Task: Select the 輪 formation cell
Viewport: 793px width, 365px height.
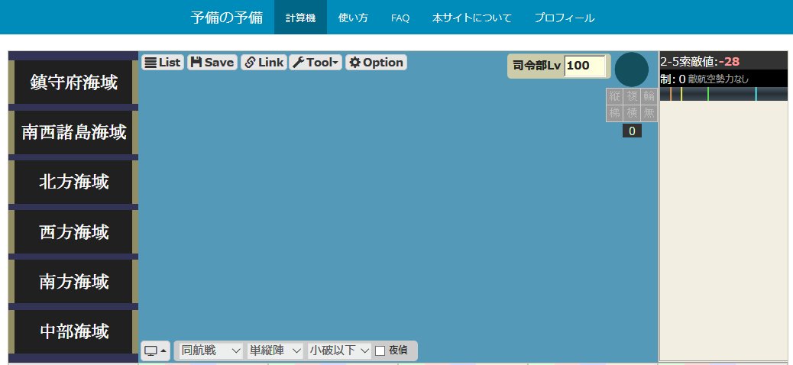Action: 649,96
